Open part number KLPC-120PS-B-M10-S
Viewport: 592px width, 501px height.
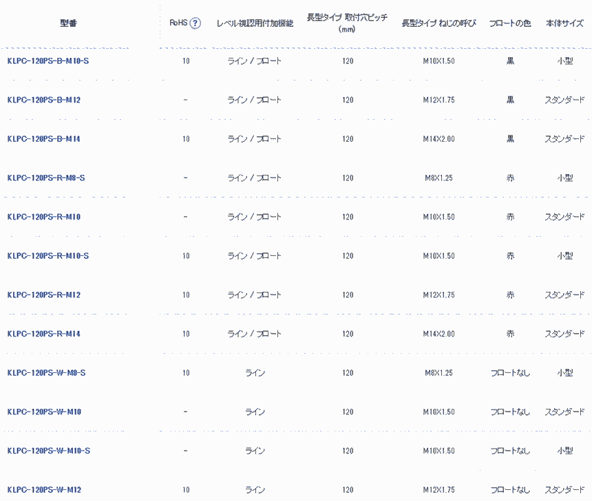pyautogui.click(x=48, y=61)
